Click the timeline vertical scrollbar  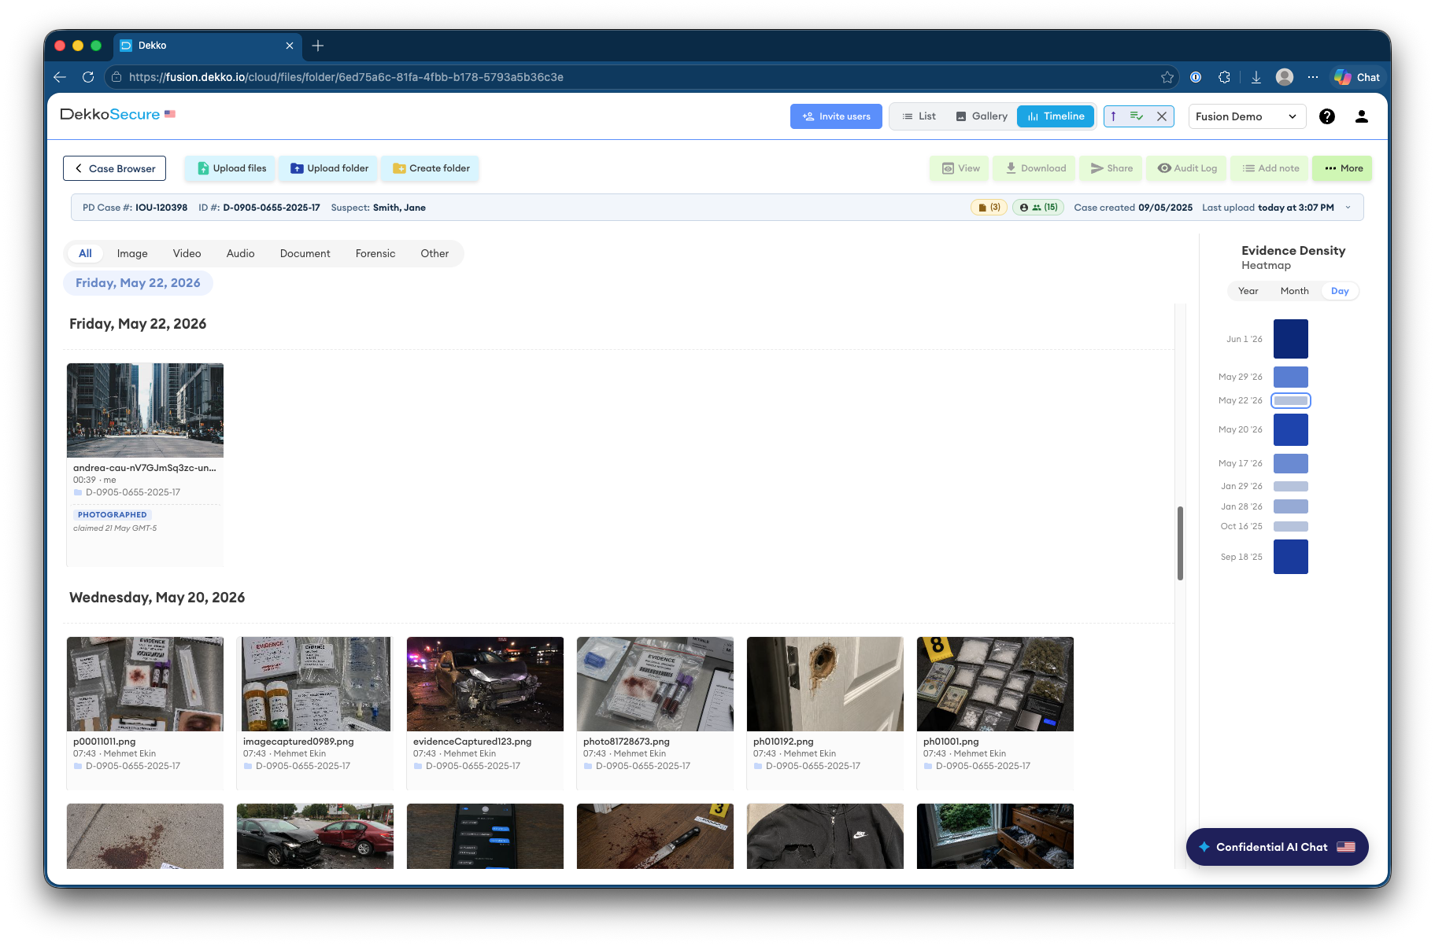(x=1180, y=543)
